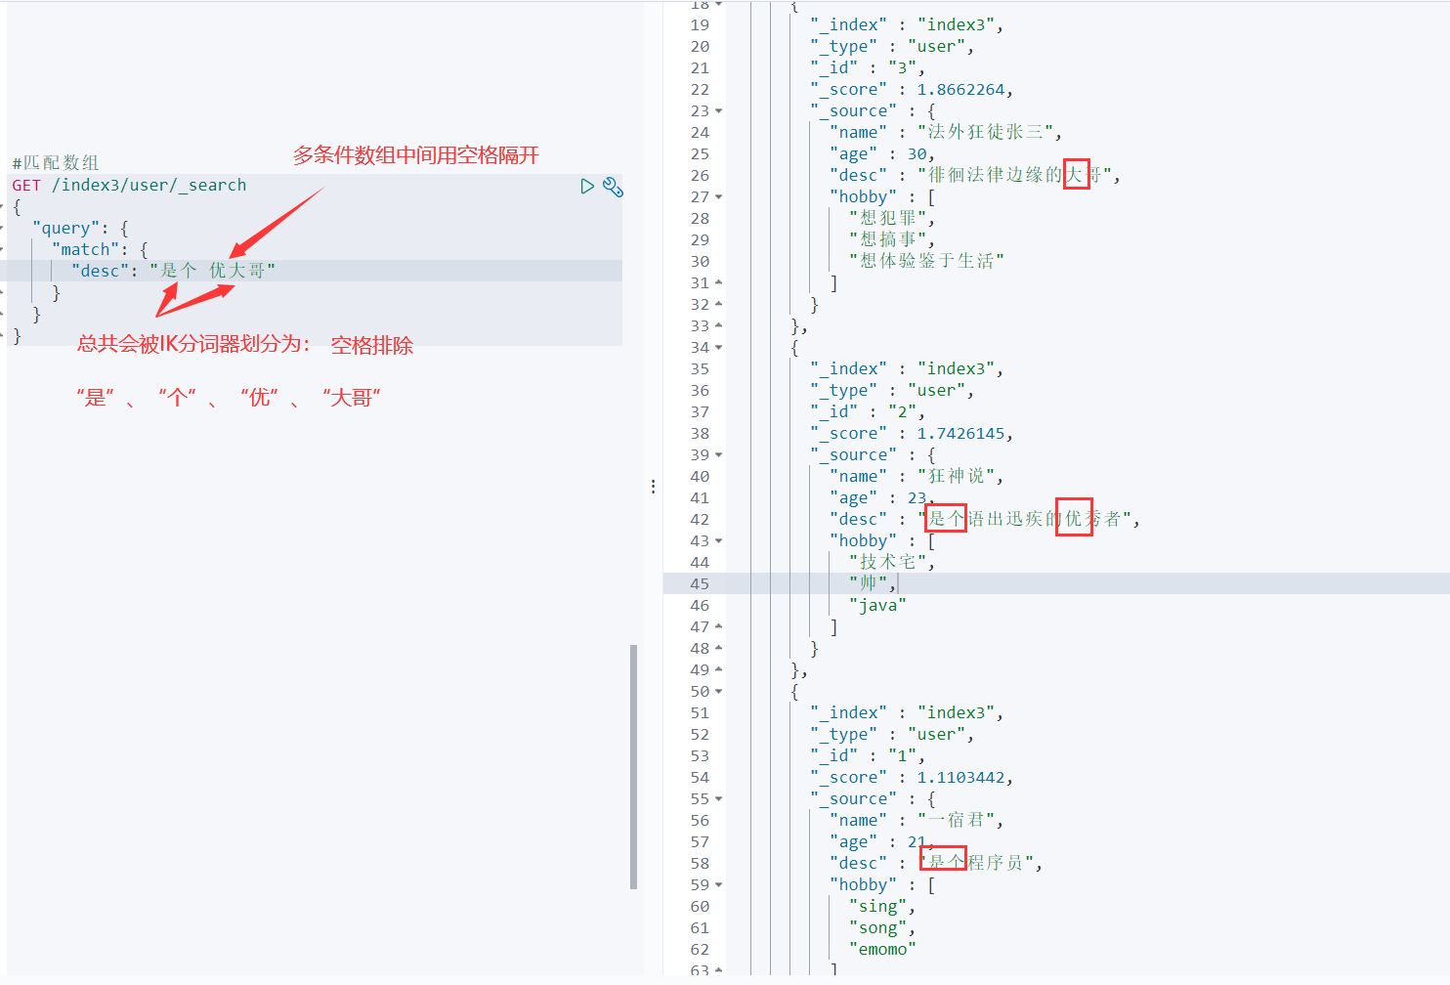Click gutter line number 45
This screenshot has width=1450, height=985.
[x=700, y=584]
